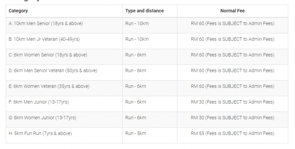This screenshot has width=295, height=149.
Task: Click the 6km Women Senior category
Action: pos(48,55)
